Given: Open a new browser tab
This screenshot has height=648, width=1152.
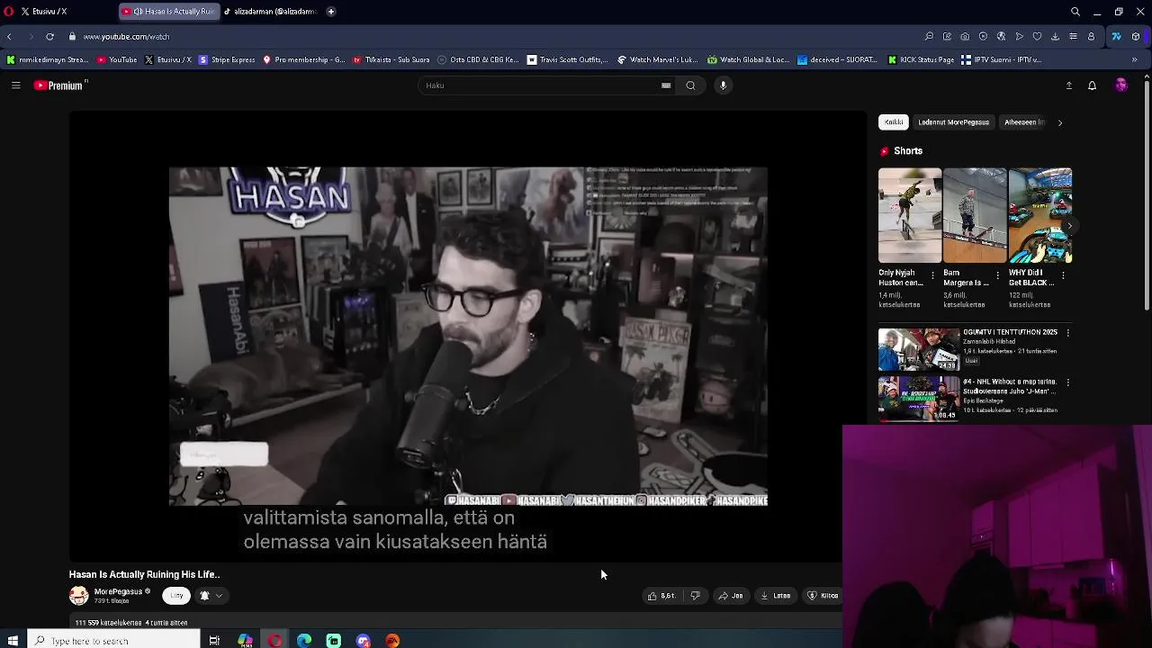Looking at the screenshot, I should tap(331, 12).
